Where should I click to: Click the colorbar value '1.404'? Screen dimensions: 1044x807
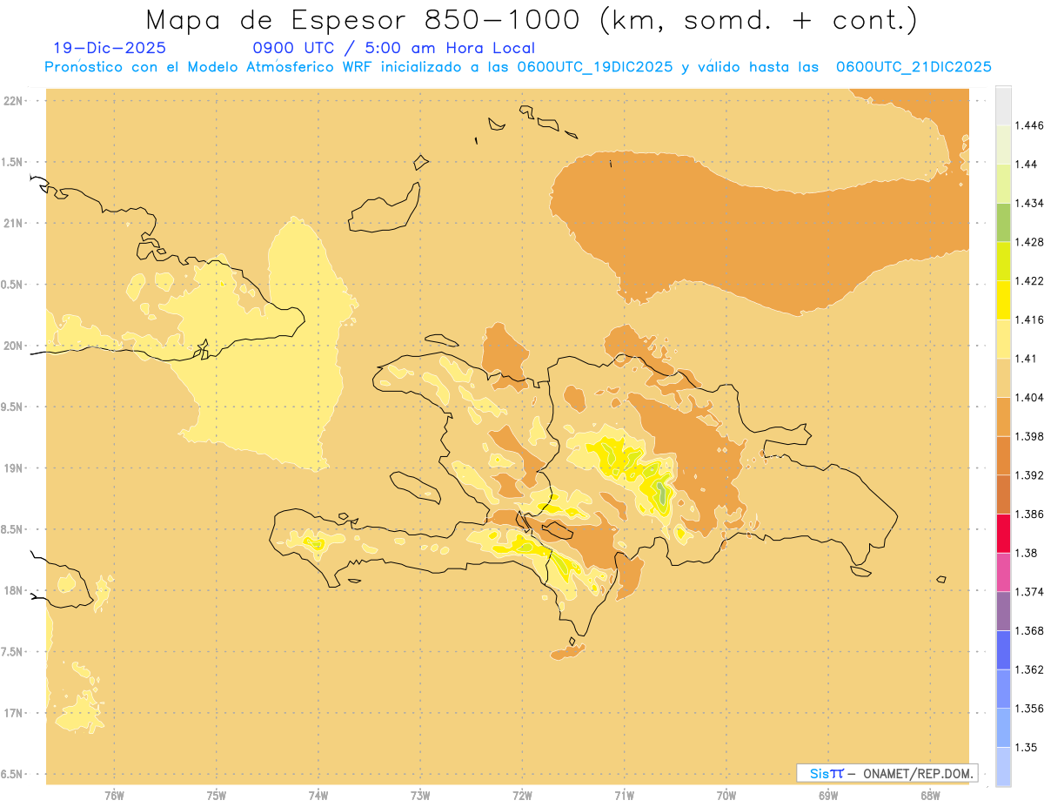(x=1027, y=397)
